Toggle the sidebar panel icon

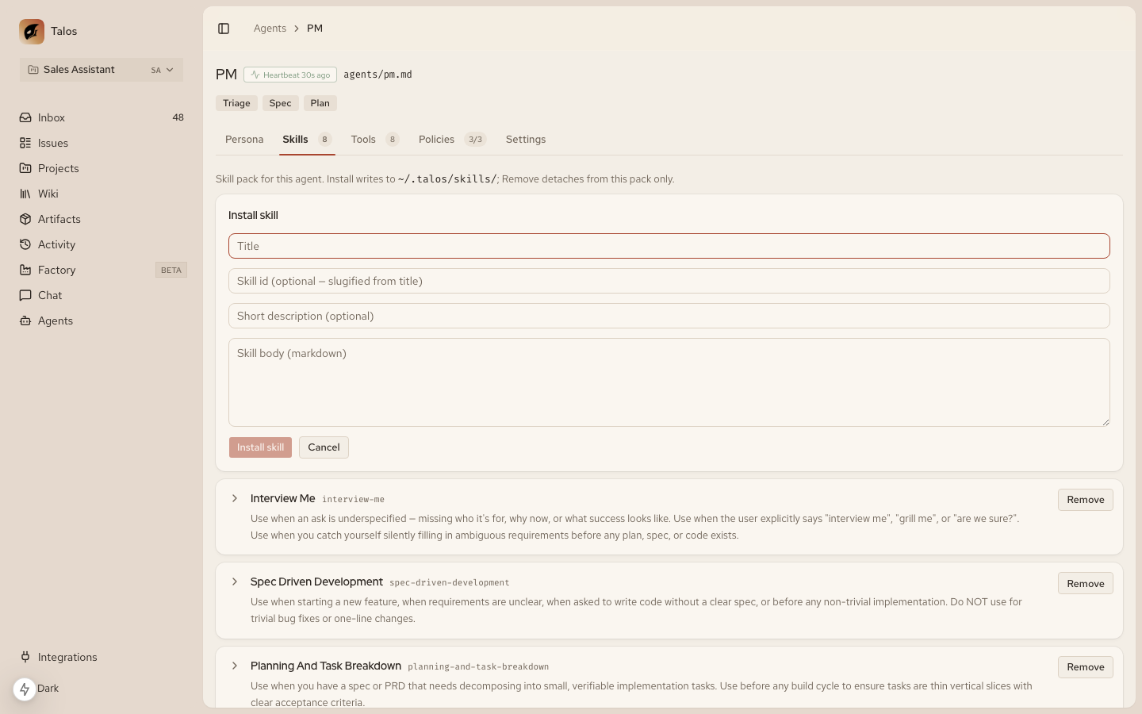tap(224, 29)
